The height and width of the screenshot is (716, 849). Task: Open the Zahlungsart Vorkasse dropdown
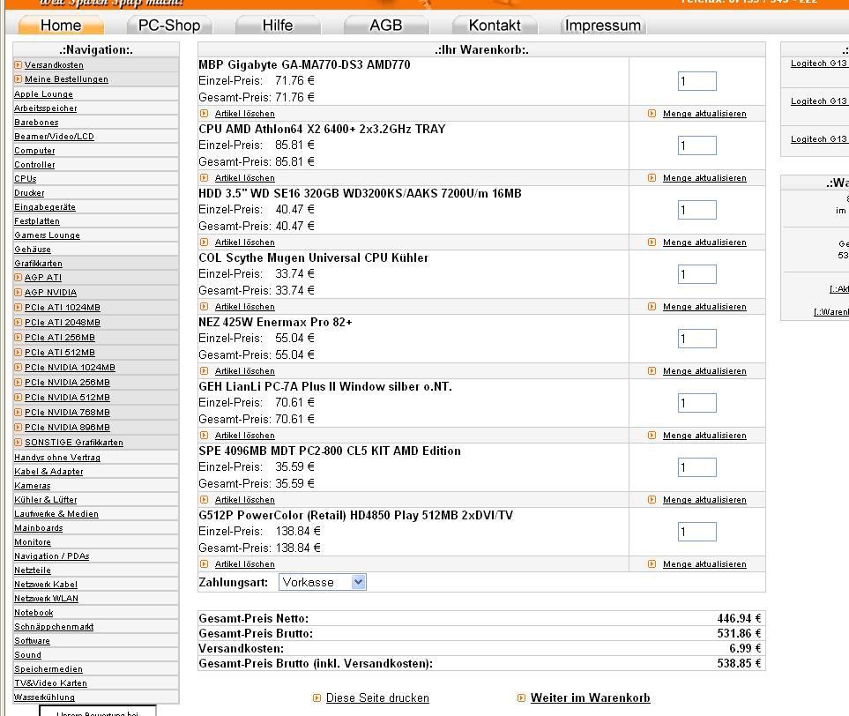(x=323, y=582)
